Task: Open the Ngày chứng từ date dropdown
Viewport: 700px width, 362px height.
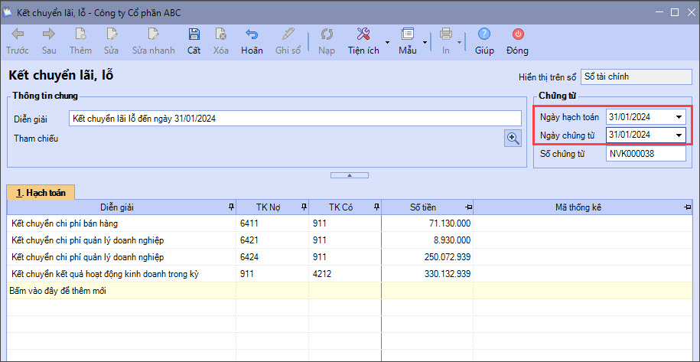Action: coord(679,135)
